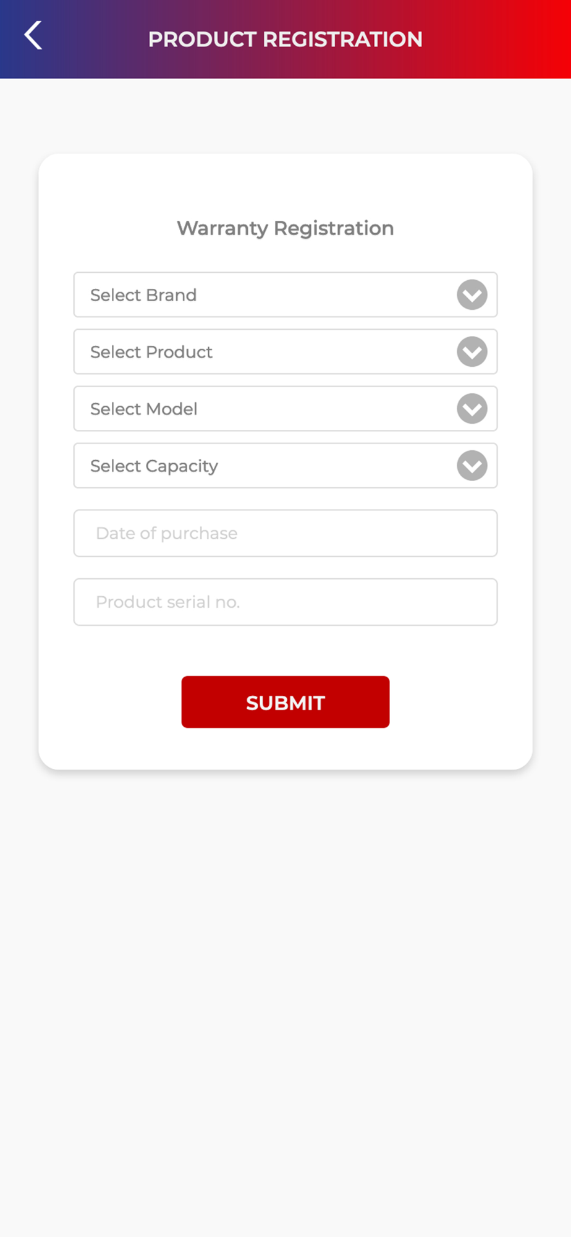This screenshot has width=571, height=1237.
Task: Click the 'Date of purchase' placeholder text
Action: (x=167, y=534)
